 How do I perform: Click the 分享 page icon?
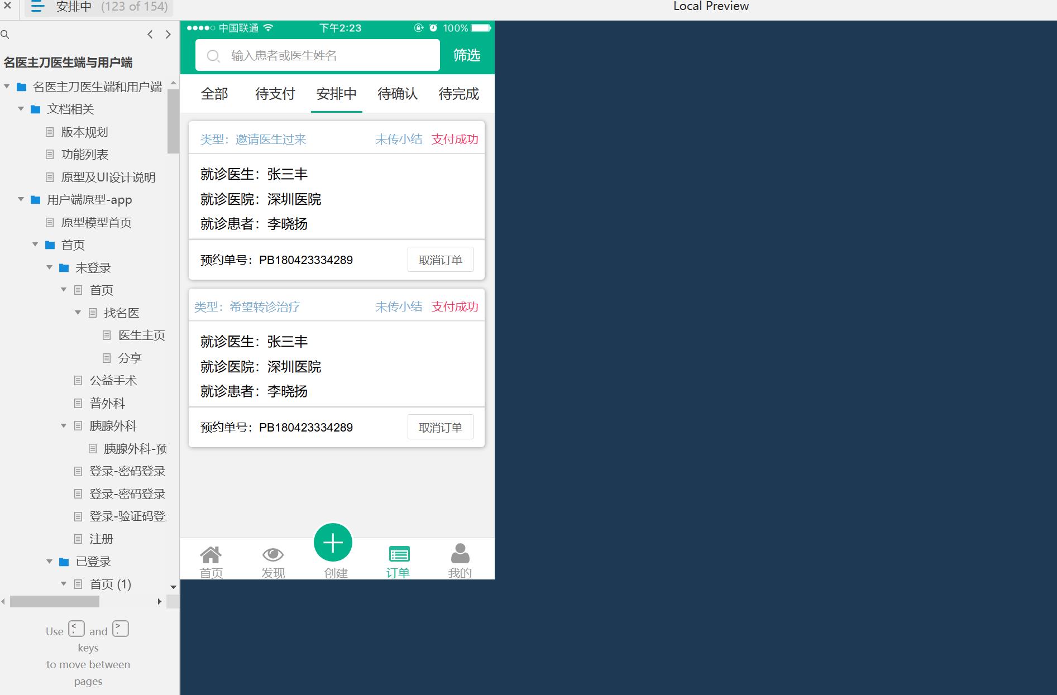tap(107, 358)
